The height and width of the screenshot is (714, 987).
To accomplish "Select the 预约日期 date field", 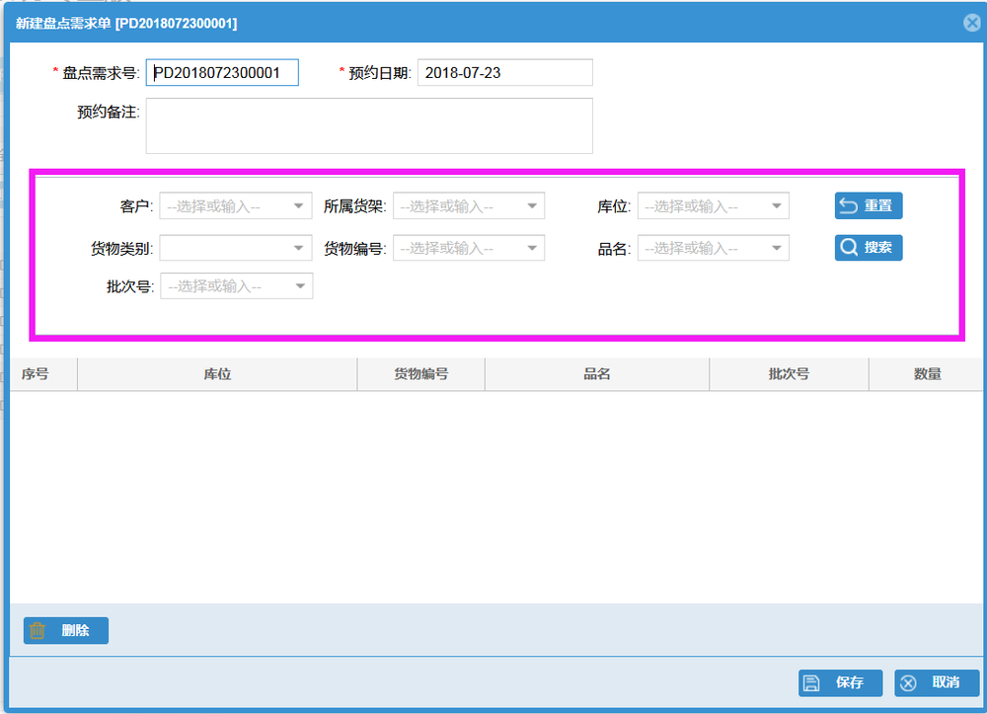I will pyautogui.click(x=504, y=73).
